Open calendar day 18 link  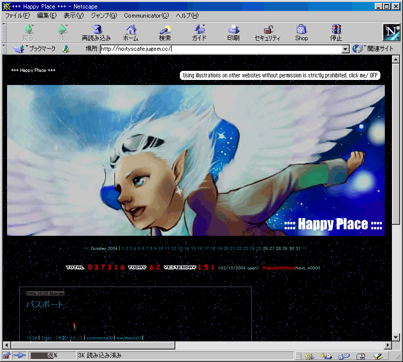point(213,248)
